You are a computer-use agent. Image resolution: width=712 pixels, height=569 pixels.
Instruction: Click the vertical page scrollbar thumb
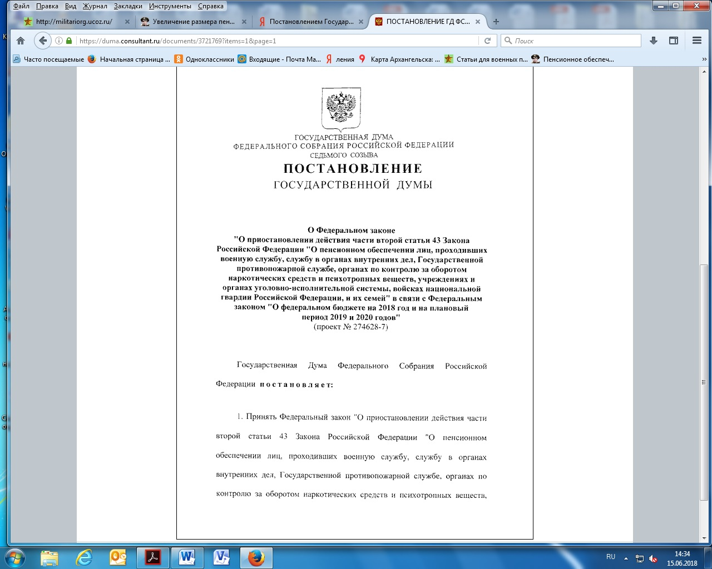pyautogui.click(x=704, y=382)
